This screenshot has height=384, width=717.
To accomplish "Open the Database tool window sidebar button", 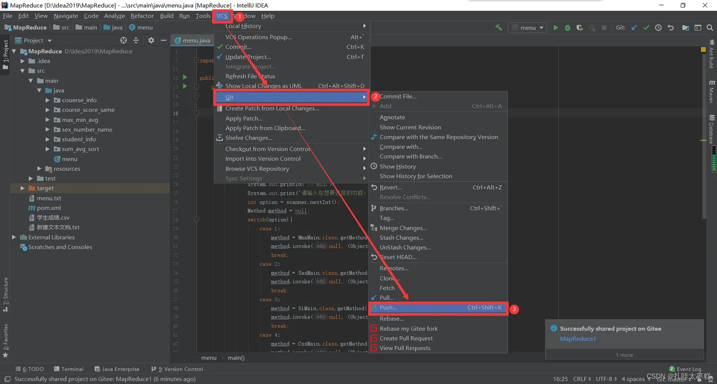I will click(712, 129).
